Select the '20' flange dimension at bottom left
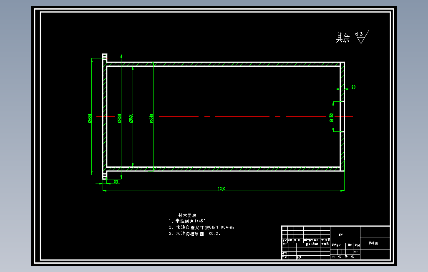The width and height of the screenshot is (428, 272). coord(116,181)
